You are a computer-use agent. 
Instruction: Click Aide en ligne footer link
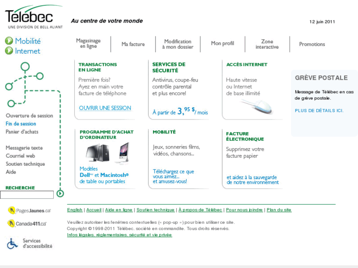coord(119,210)
